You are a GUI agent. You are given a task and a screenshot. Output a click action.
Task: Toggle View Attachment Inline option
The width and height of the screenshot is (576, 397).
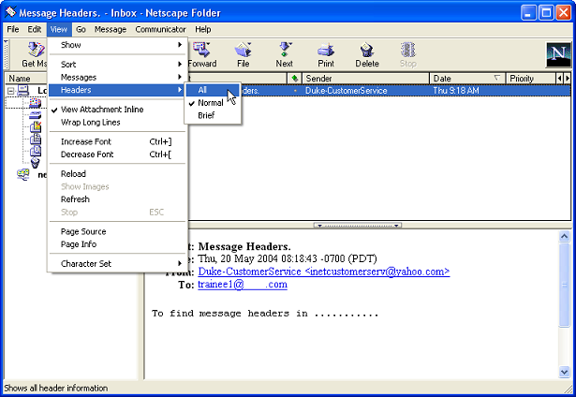pyautogui.click(x=102, y=110)
